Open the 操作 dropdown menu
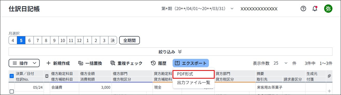The image size is (341, 95). tap(24, 63)
